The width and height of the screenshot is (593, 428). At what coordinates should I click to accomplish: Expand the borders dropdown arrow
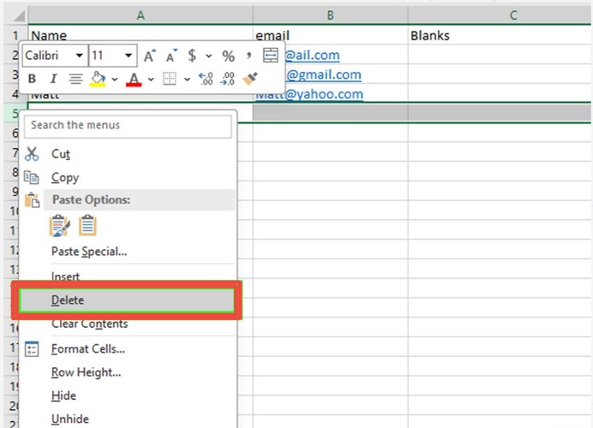[x=187, y=79]
